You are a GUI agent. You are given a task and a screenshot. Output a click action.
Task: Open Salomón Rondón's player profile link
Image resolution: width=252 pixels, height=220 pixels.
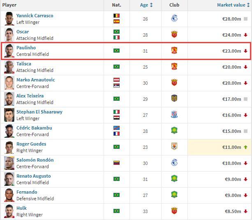35,160
